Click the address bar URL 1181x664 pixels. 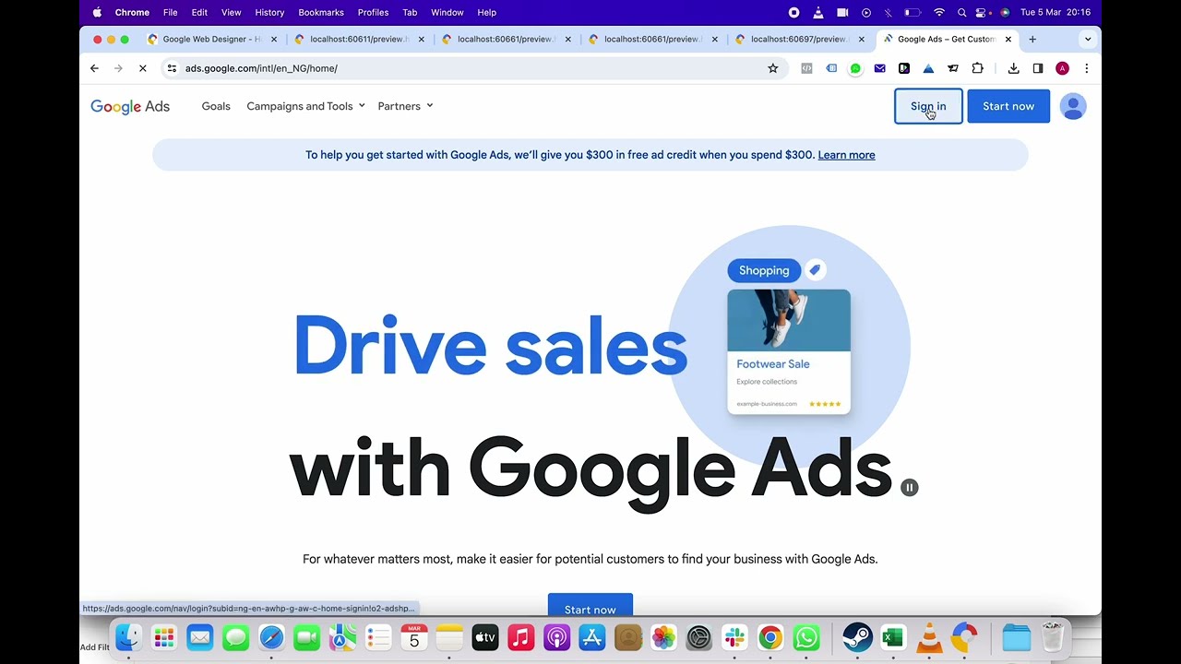(261, 68)
